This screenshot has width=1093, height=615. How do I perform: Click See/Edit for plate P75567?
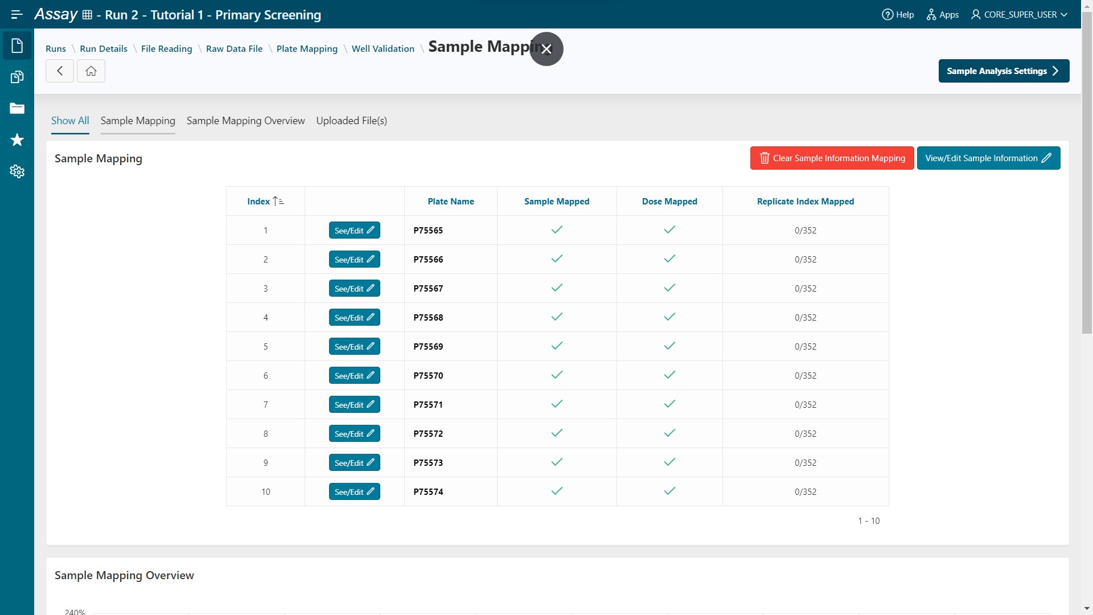(x=354, y=289)
